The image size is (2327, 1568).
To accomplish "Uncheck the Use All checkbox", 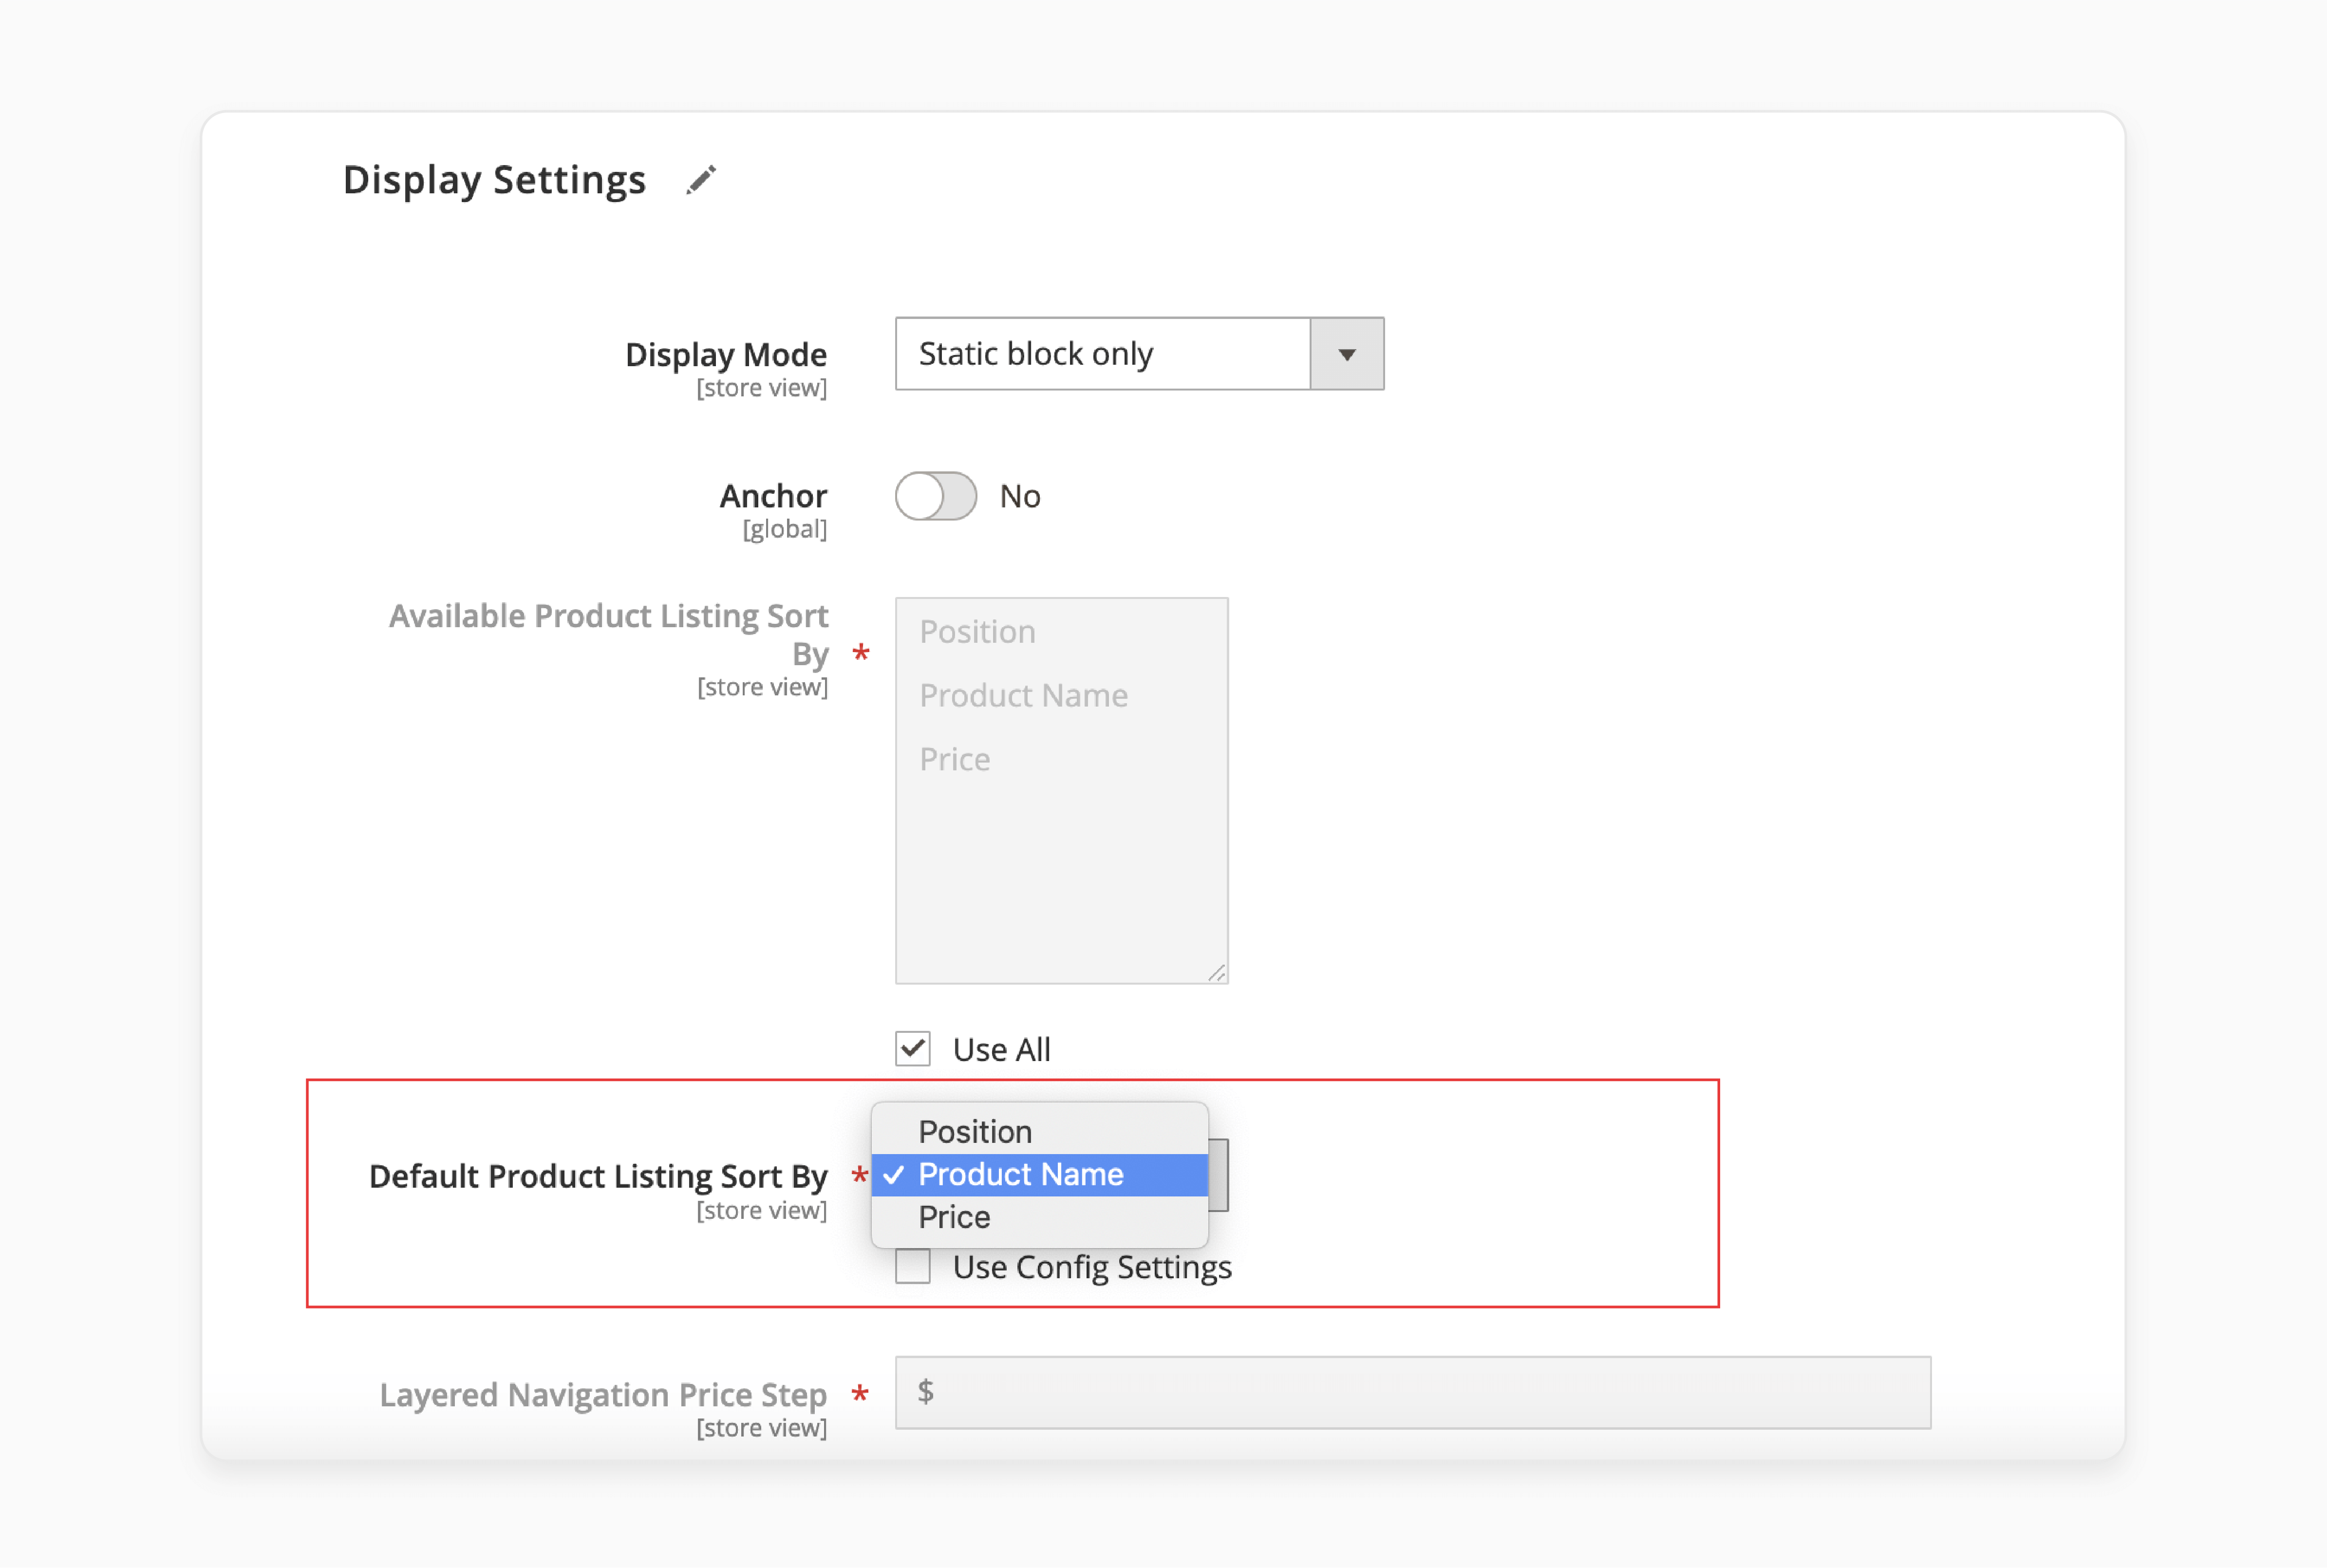I will pyautogui.click(x=913, y=1049).
